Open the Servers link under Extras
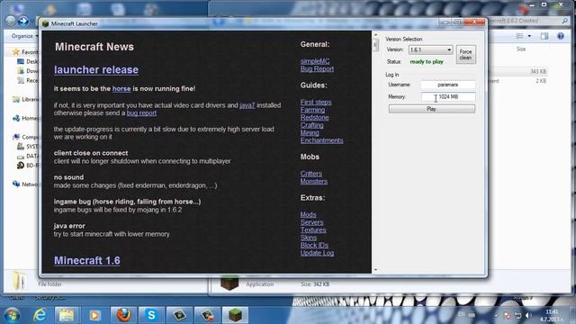This screenshot has height=324, width=576. [x=312, y=222]
